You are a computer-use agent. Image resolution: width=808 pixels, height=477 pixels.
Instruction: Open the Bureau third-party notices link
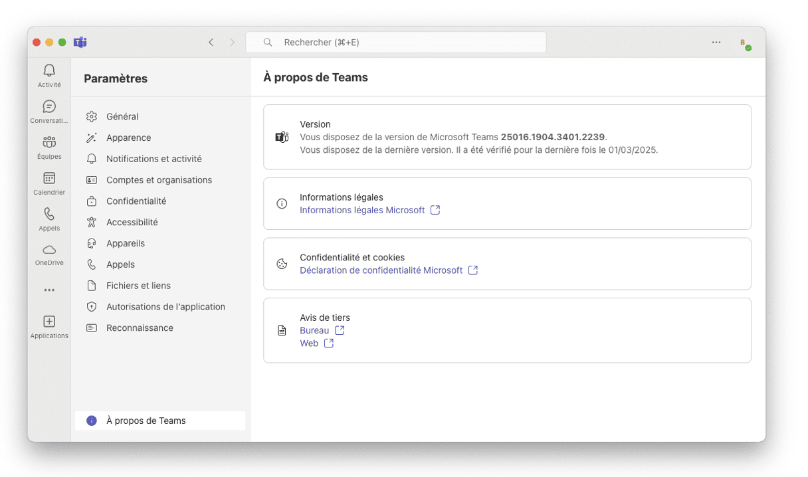(x=314, y=330)
